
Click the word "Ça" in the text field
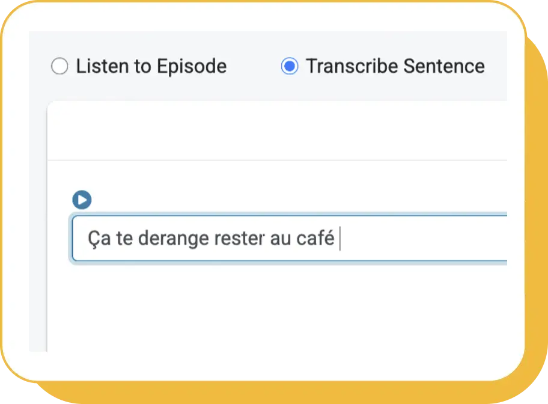coord(96,239)
